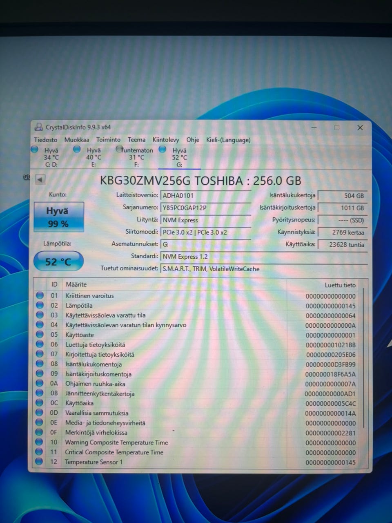Select the C: D: disk status icon
The width and height of the screenshot is (392, 523).
click(35, 149)
